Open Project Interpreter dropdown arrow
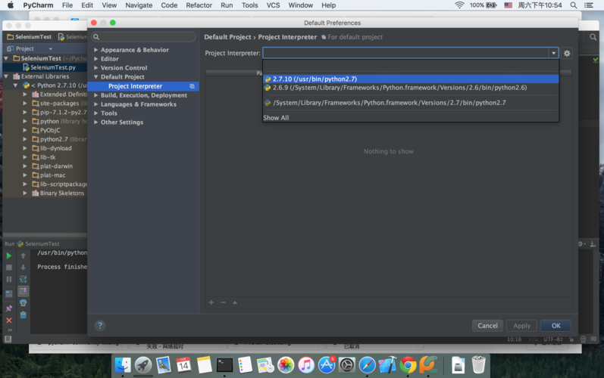The width and height of the screenshot is (604, 378). (x=553, y=53)
